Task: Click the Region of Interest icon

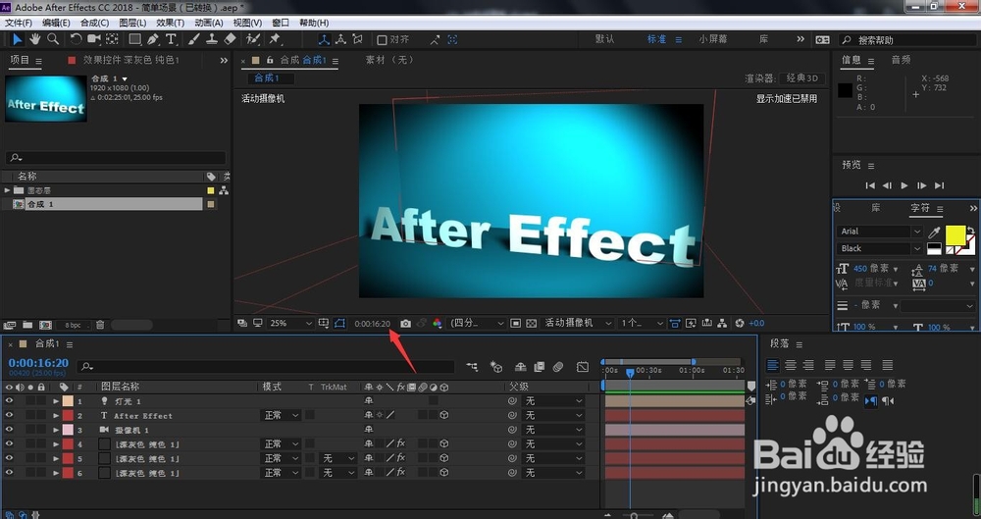Action: 516,323
